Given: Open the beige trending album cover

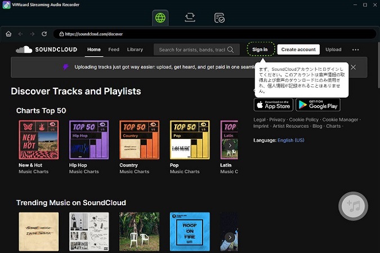Looking at the screenshot, I should click(39, 232).
